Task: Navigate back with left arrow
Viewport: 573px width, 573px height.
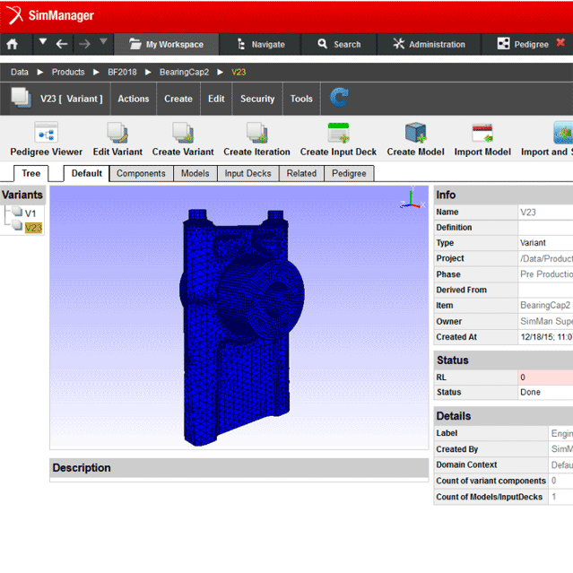Action: [62, 44]
